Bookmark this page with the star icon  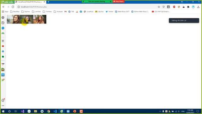click(x=159, y=7)
